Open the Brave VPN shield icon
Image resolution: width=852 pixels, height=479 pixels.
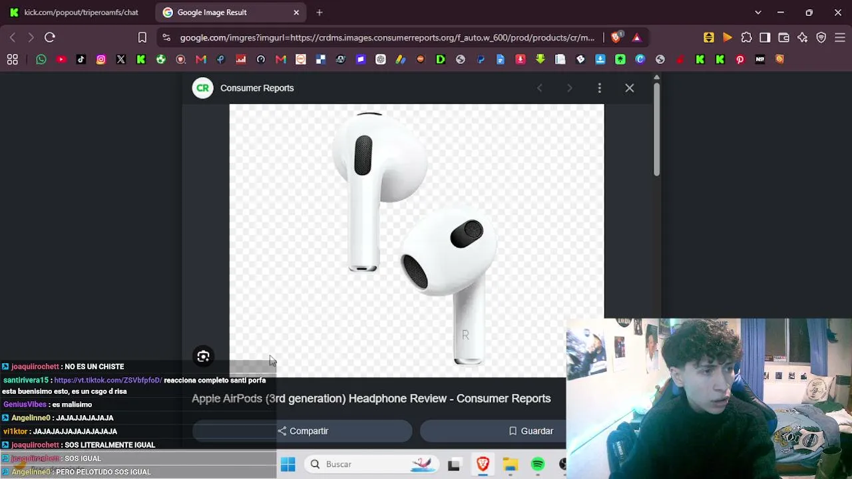pos(821,37)
